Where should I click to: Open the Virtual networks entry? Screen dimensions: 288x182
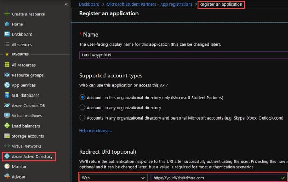point(27,146)
